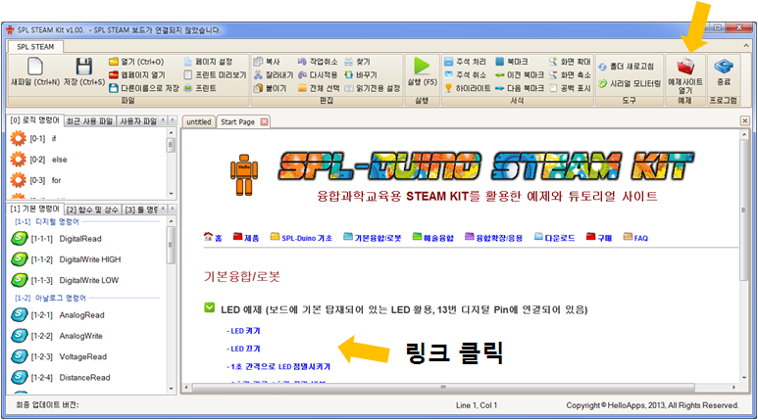
Task: Paste with the 붙이기 button
Action: coord(271,88)
